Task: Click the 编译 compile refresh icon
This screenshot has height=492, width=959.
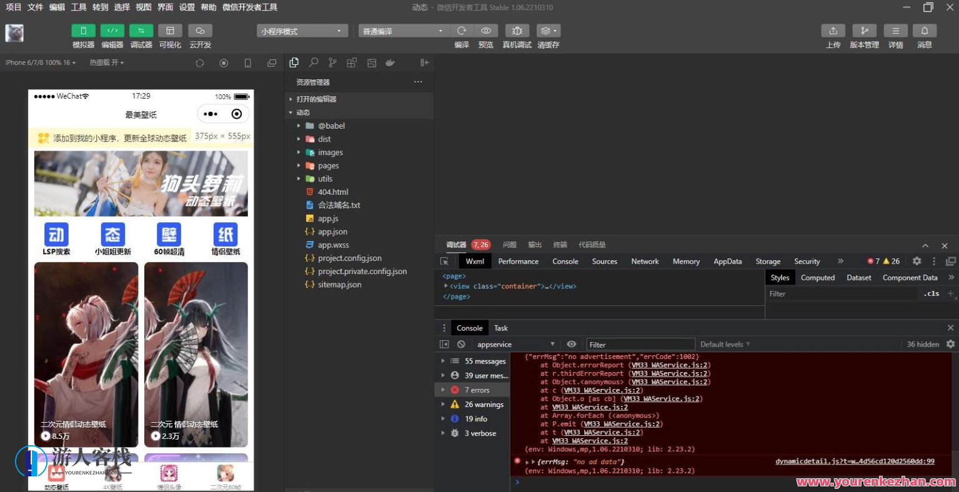Action: (462, 31)
